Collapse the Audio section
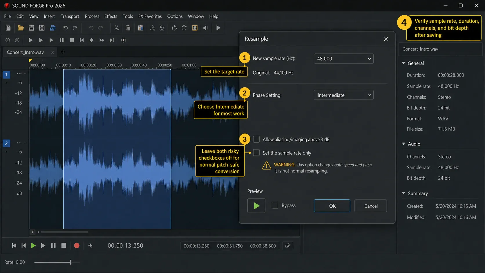 click(403, 144)
